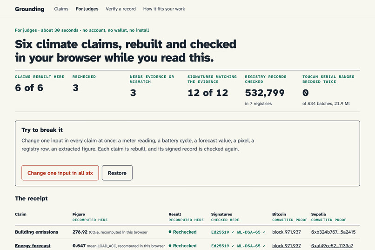Image resolution: width=375 pixels, height=250 pixels.
Task: Click the Rechecked status for Energy forecast
Action: point(182,246)
